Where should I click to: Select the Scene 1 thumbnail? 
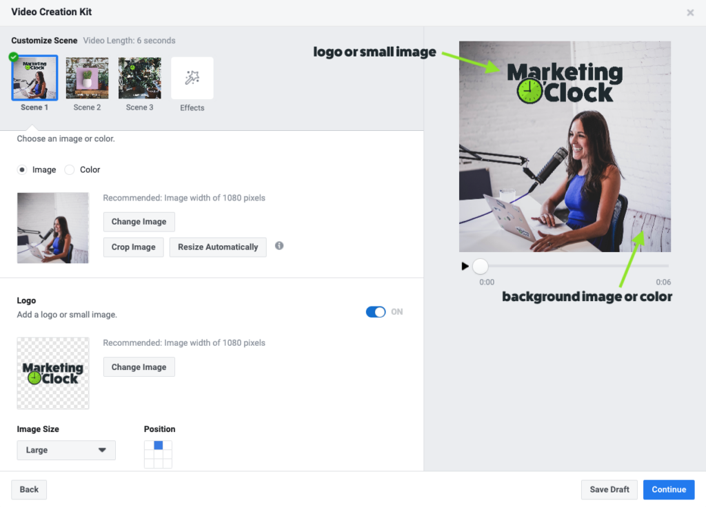(34, 78)
